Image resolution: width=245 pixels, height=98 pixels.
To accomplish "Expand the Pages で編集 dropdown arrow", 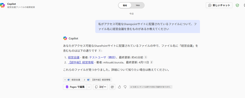I will [89, 87].
